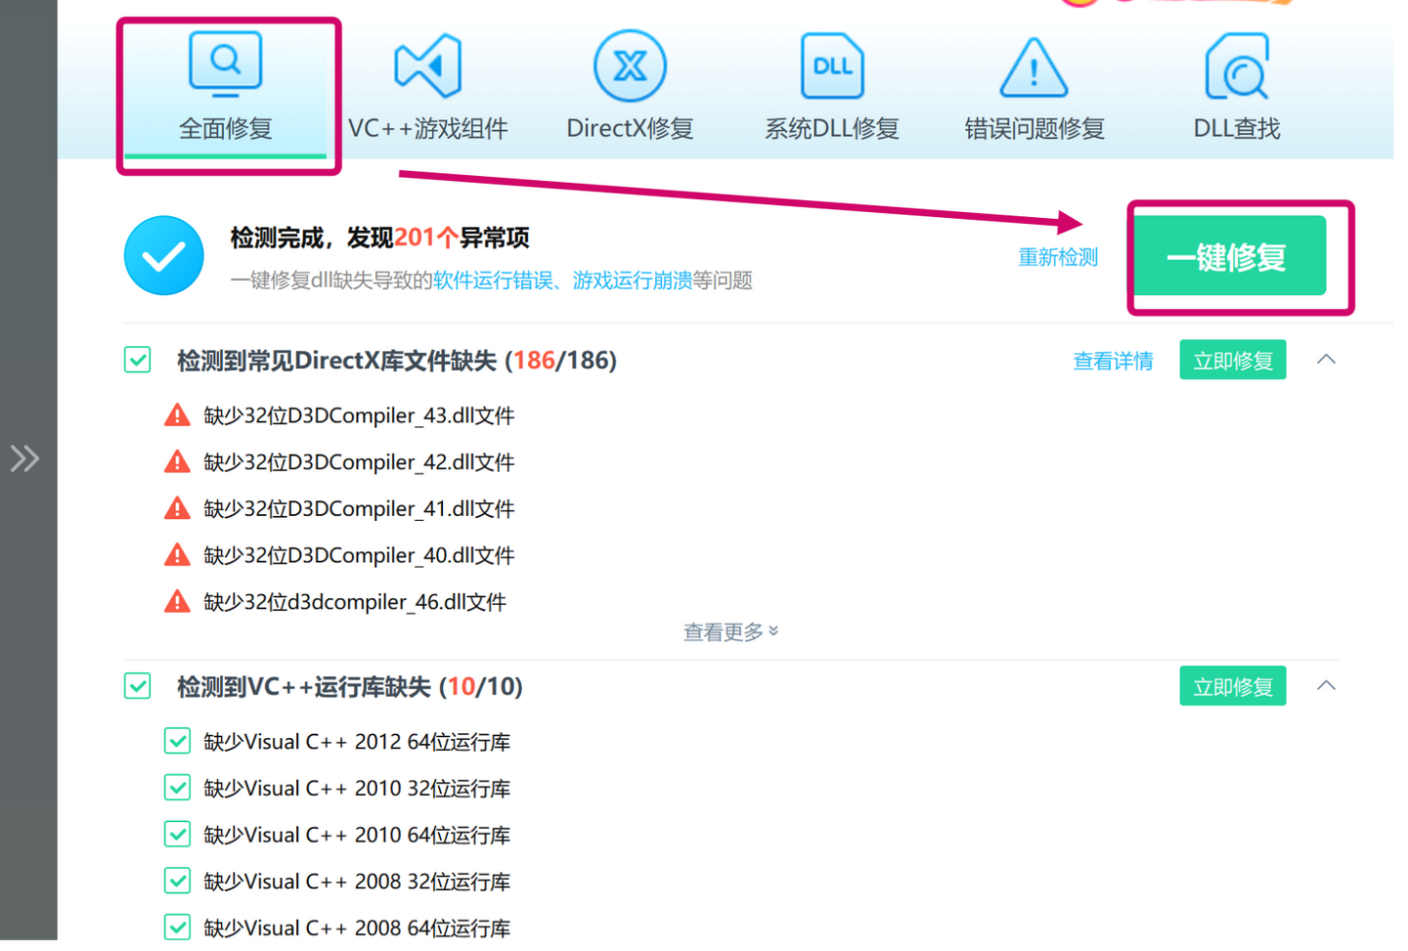Collapse the DirectX库文件缺失 section chevron

[x=1326, y=360]
